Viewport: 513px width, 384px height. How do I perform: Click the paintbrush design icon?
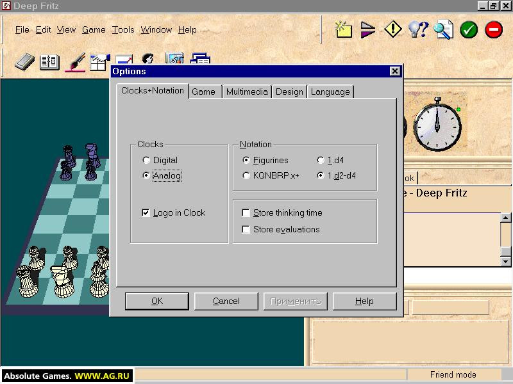click(x=75, y=61)
